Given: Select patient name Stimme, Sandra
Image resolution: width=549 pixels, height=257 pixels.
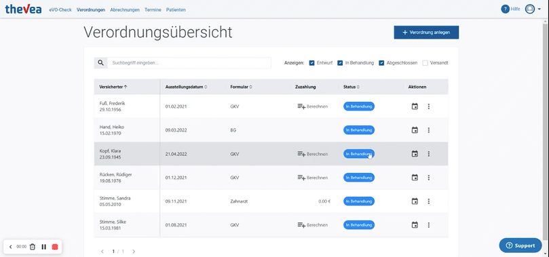Looking at the screenshot, I should [115, 198].
